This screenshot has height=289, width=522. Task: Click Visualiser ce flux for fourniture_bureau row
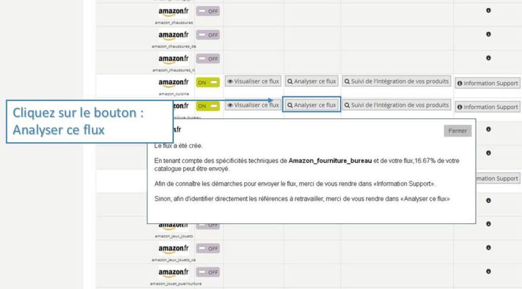pyautogui.click(x=253, y=105)
